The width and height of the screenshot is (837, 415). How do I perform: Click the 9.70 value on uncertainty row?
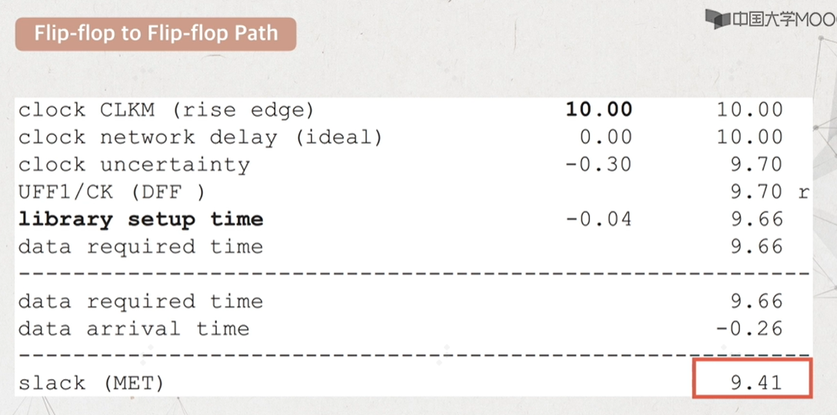[x=756, y=164]
